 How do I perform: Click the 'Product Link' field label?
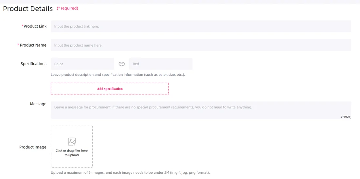(34, 26)
